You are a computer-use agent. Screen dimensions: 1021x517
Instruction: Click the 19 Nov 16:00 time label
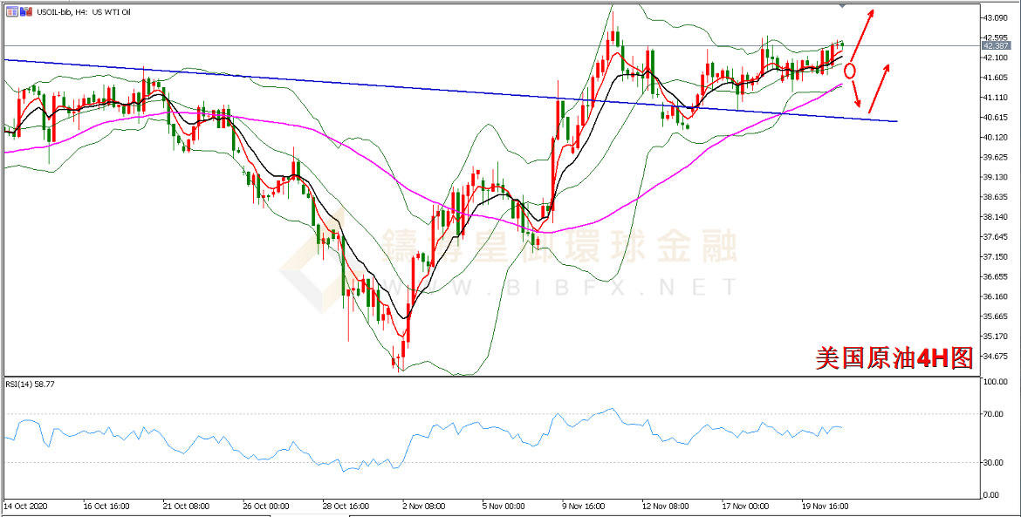click(826, 505)
